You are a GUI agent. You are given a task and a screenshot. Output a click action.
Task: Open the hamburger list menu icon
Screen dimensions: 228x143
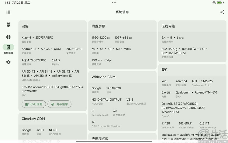click(x=9, y=12)
